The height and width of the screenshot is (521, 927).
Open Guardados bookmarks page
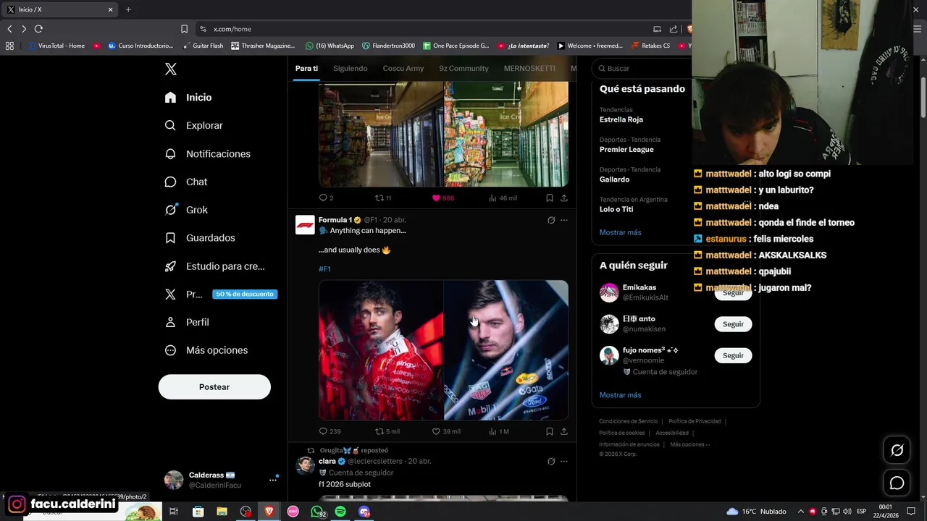[x=200, y=237]
